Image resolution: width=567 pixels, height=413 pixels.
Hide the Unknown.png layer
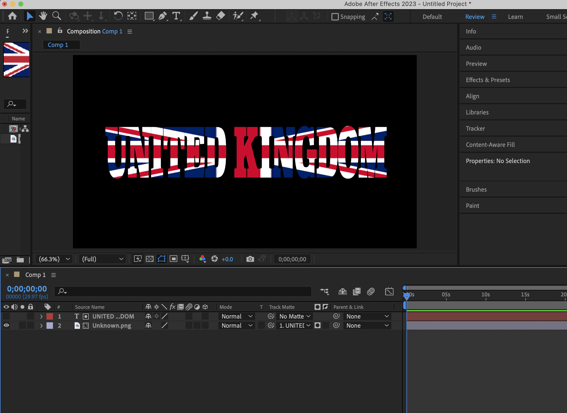(6, 326)
